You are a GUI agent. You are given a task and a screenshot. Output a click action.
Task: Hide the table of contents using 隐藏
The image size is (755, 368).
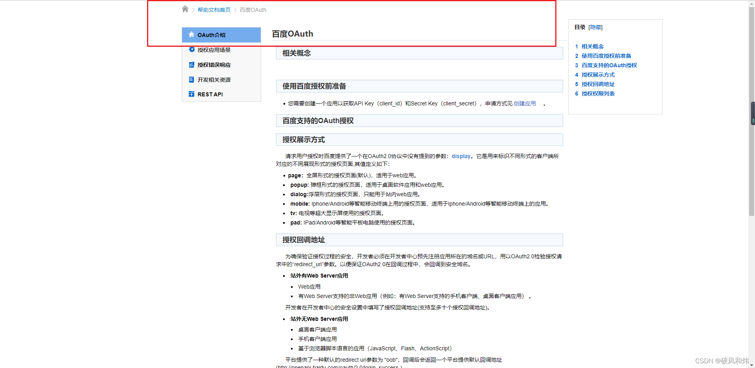[595, 27]
